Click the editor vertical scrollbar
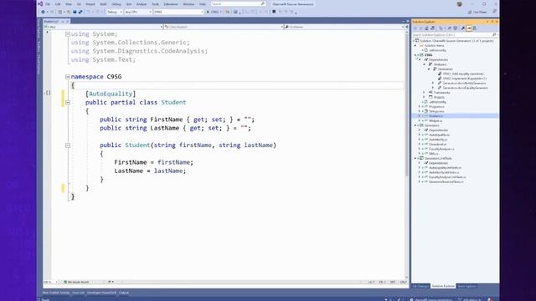The height and width of the screenshot is (301, 536). 406,154
